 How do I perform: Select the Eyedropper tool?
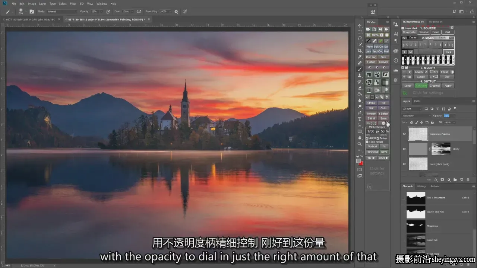pos(360,57)
